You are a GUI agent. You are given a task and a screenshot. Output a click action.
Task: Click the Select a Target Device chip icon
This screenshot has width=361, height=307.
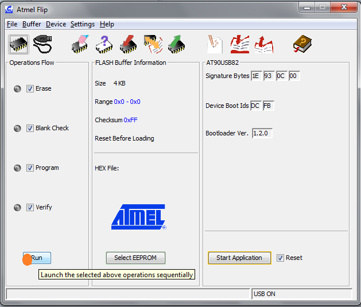[18, 44]
